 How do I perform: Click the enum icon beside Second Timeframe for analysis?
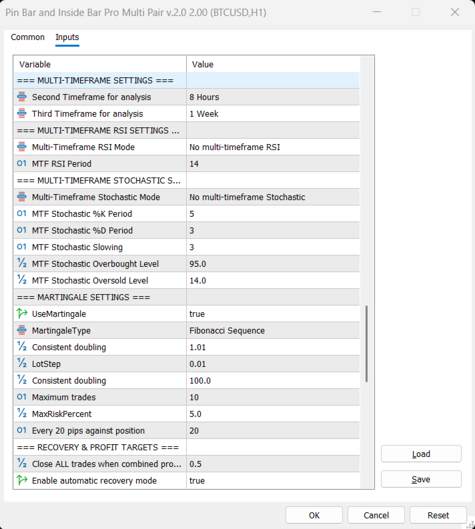[x=22, y=97]
